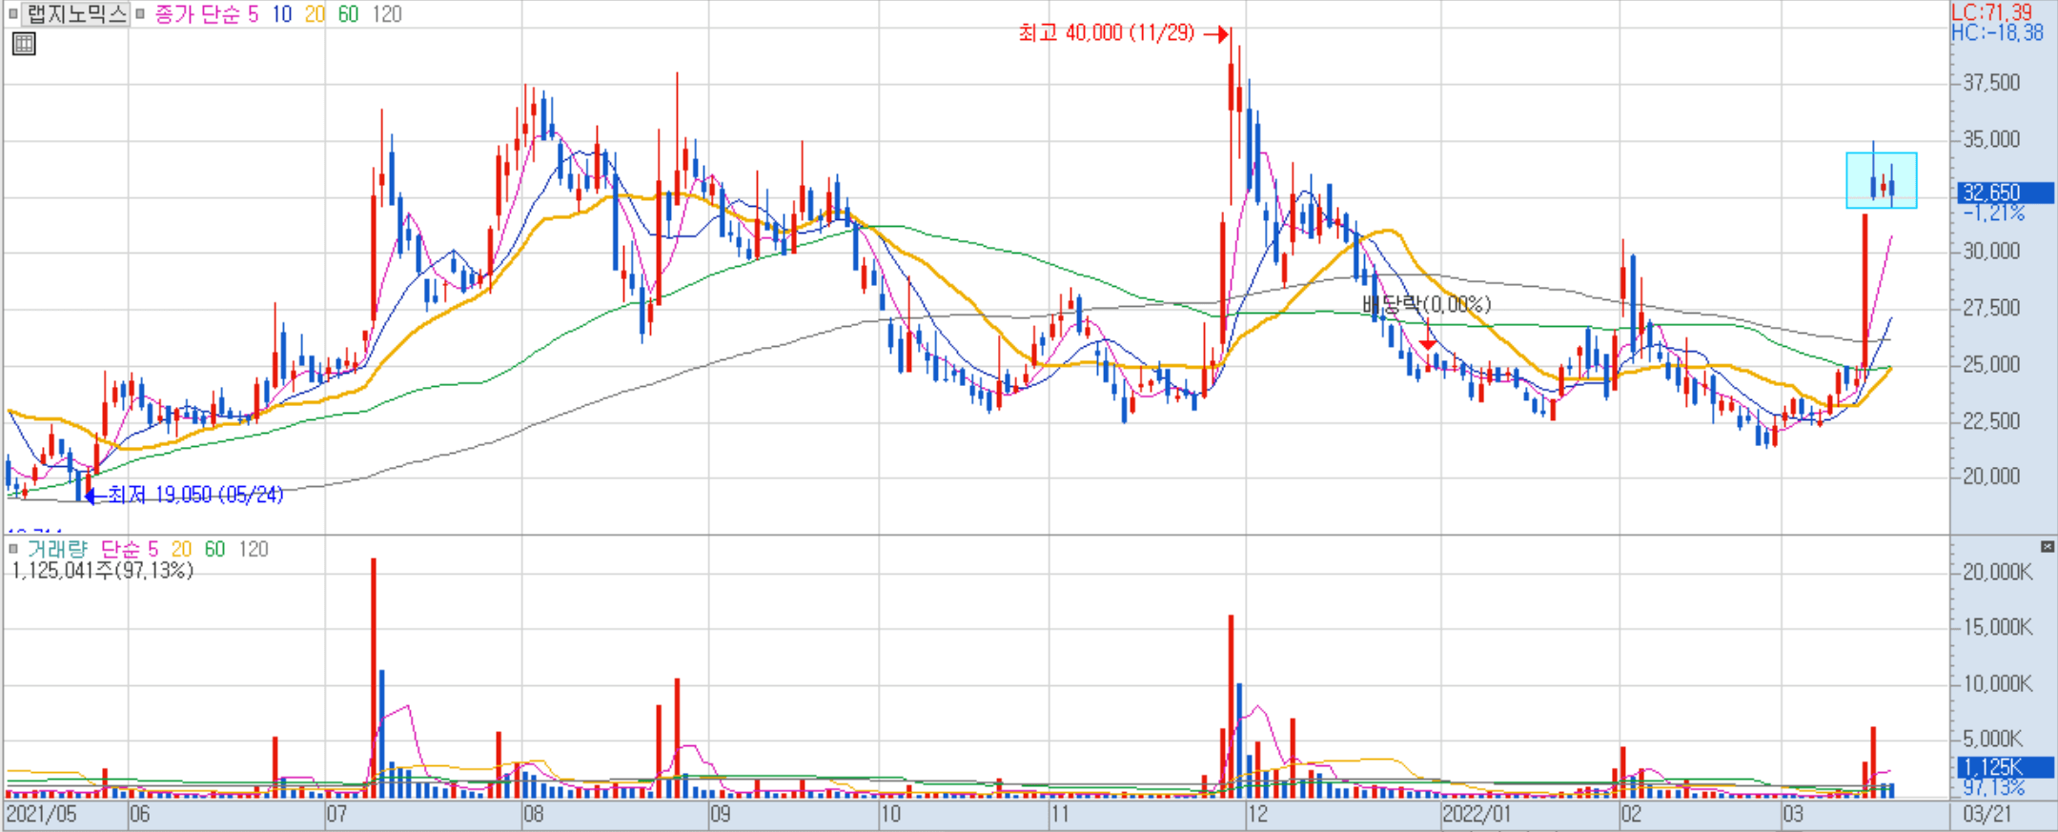
Task: Click the 09 month date axis label
Action: point(720,815)
